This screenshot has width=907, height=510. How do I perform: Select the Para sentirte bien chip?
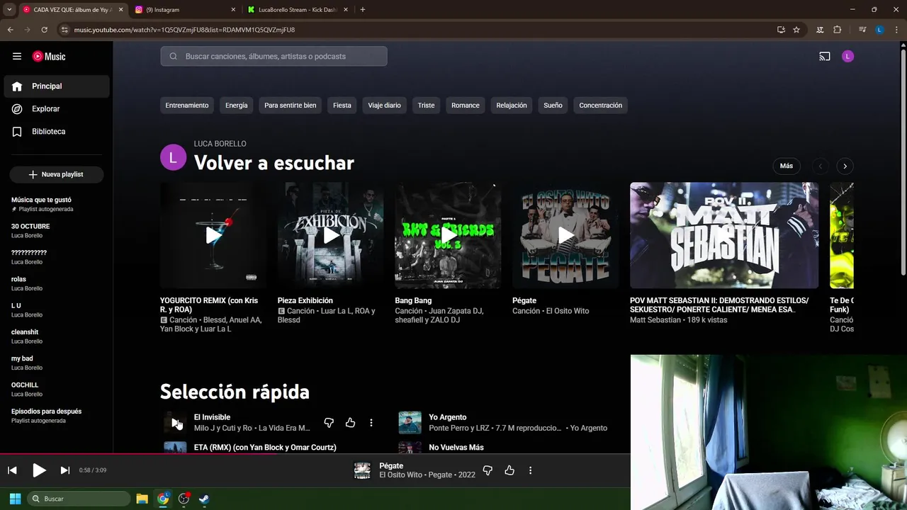(x=291, y=106)
